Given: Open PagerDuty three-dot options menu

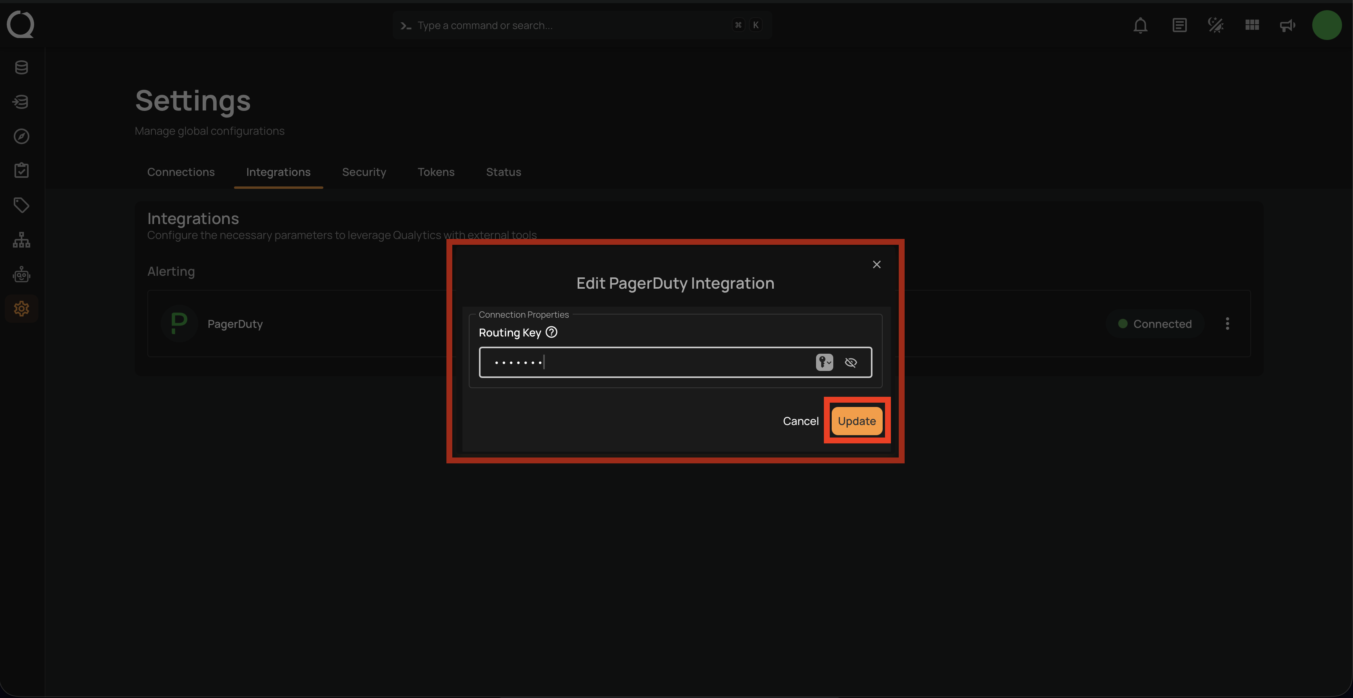Looking at the screenshot, I should (1227, 324).
